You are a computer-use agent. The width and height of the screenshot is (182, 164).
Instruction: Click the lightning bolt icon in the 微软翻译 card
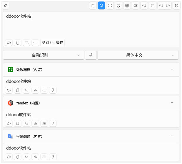click(53, 90)
